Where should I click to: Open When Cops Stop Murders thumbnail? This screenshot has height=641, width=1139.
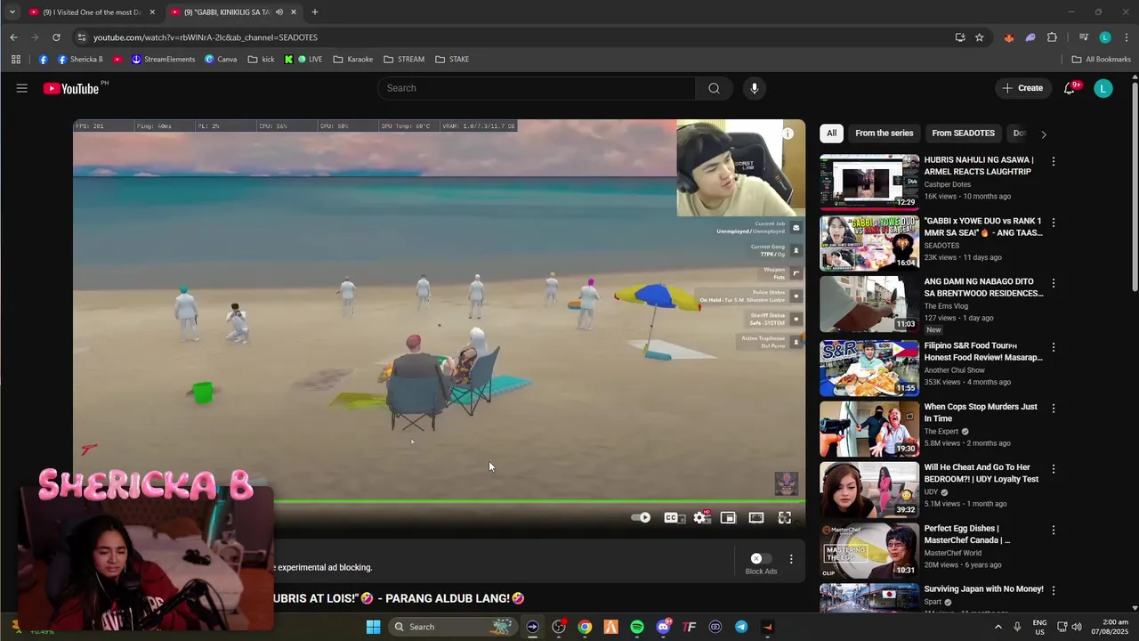(x=869, y=429)
